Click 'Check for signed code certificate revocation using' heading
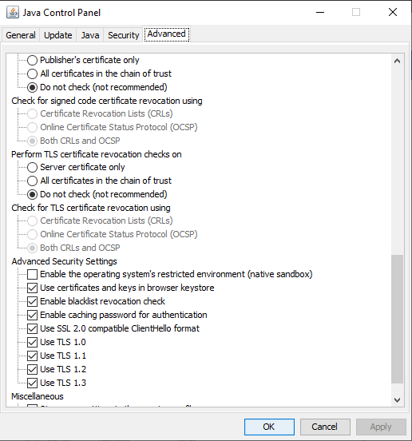 (x=107, y=101)
